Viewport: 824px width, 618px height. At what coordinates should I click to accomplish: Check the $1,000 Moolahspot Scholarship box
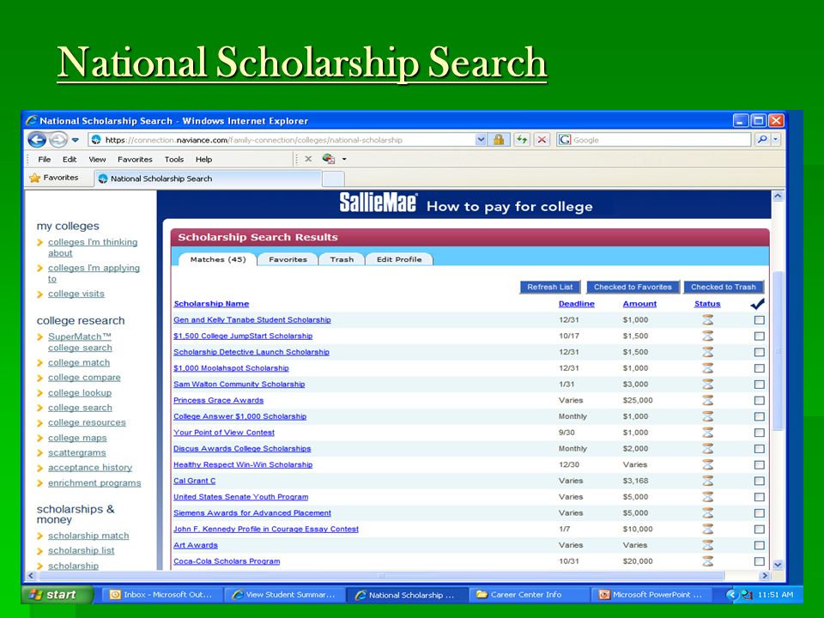pyautogui.click(x=759, y=368)
